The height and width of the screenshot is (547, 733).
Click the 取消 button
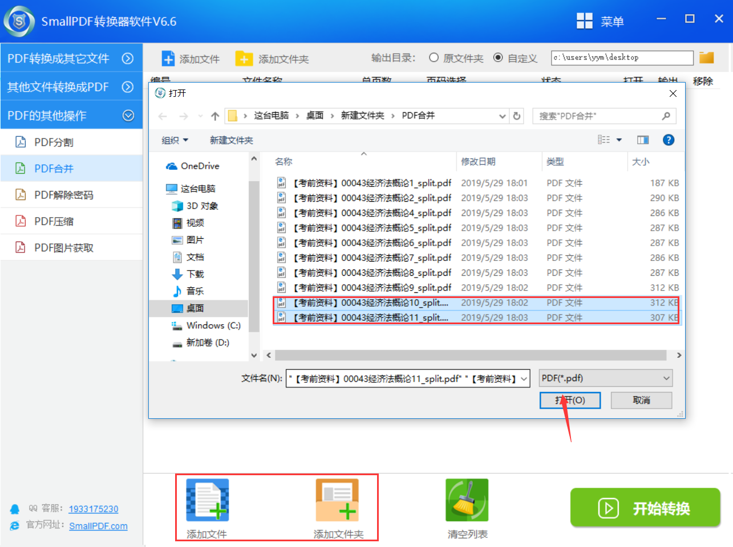641,400
